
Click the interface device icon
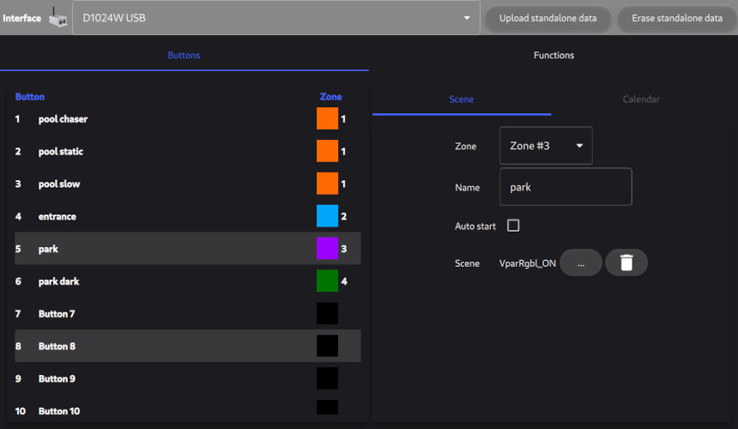(x=57, y=17)
